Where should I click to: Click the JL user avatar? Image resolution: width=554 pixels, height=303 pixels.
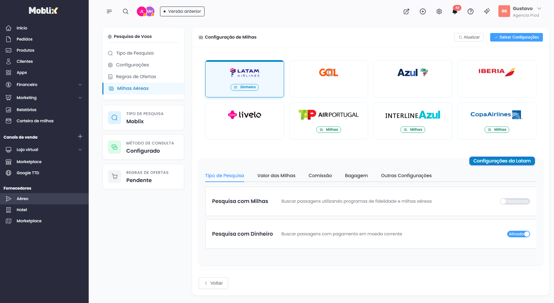pos(141,11)
